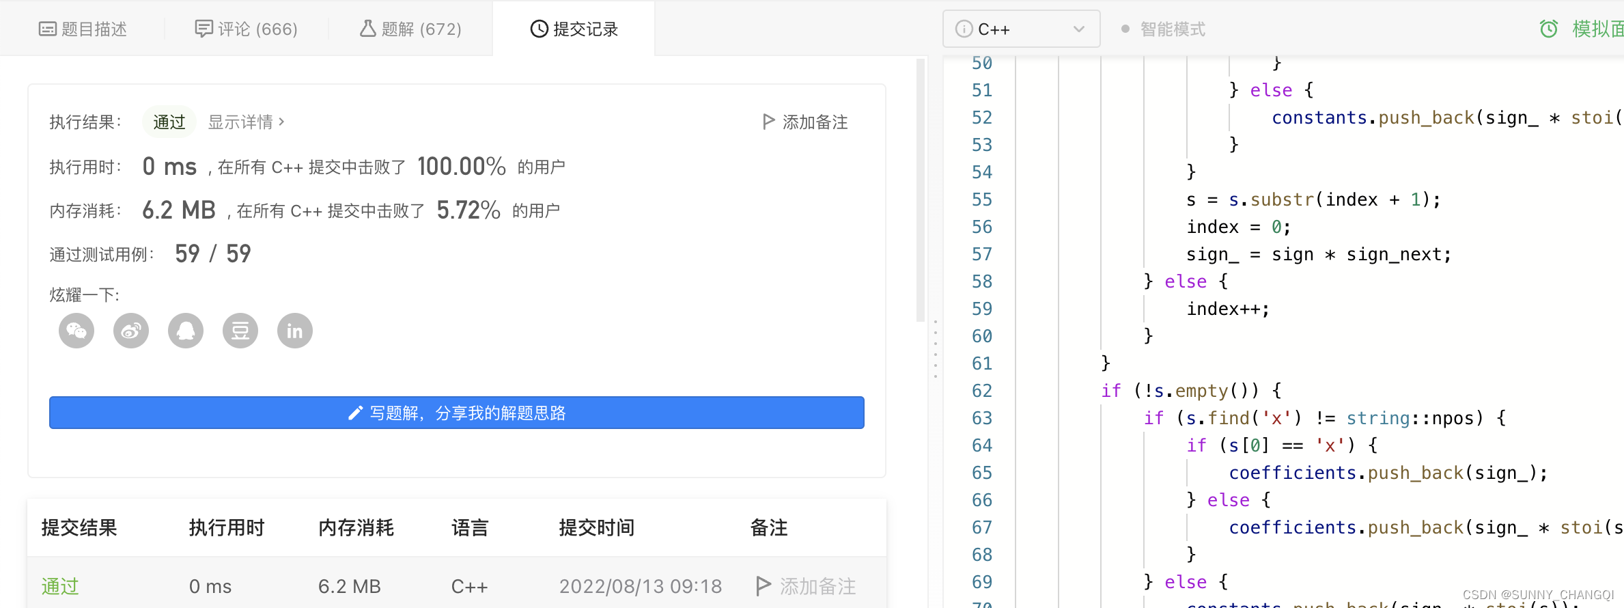Click code line 'index = 0;'

[x=1239, y=227]
